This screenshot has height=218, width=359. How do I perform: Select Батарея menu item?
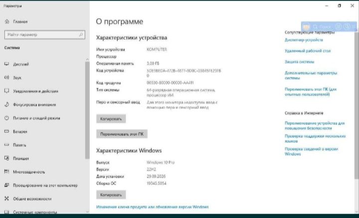click(x=20, y=131)
